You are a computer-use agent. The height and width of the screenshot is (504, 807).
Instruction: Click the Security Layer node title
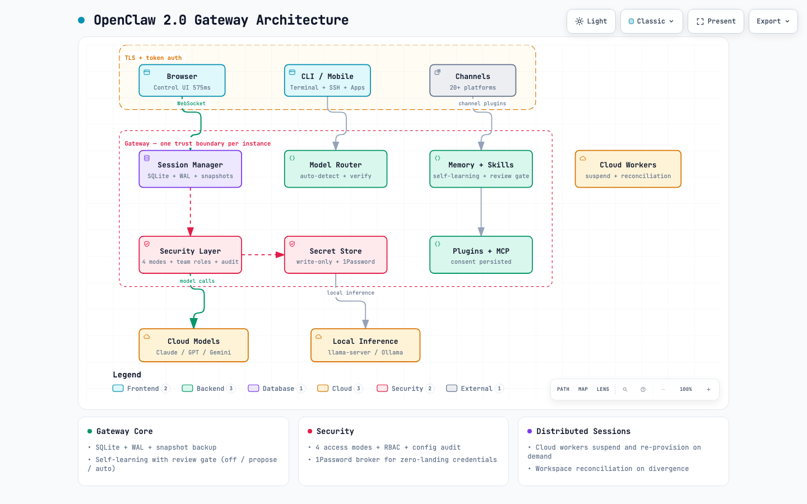[x=190, y=251]
